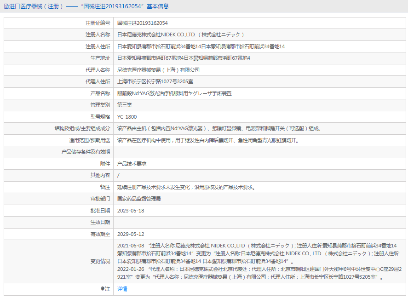Select the registration number 国械注进20193162054 cell
This screenshot has width=408, height=298.
142,23
